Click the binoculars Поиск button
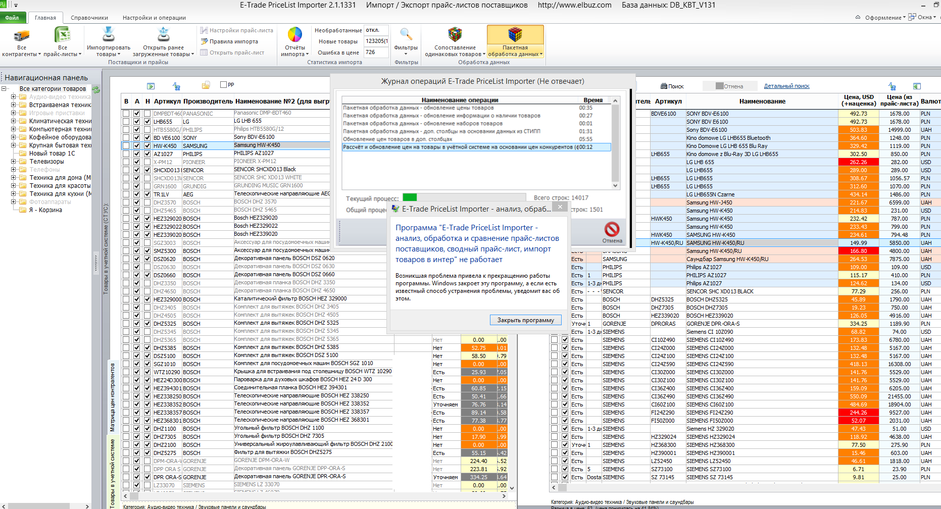 click(672, 86)
